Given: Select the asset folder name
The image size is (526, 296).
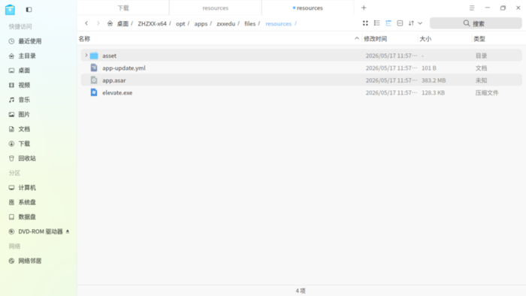Looking at the screenshot, I should tap(110, 56).
